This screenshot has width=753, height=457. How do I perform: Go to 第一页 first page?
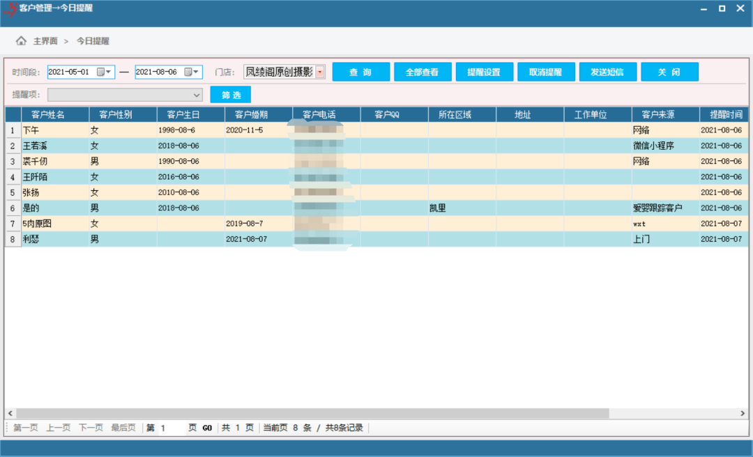click(26, 428)
